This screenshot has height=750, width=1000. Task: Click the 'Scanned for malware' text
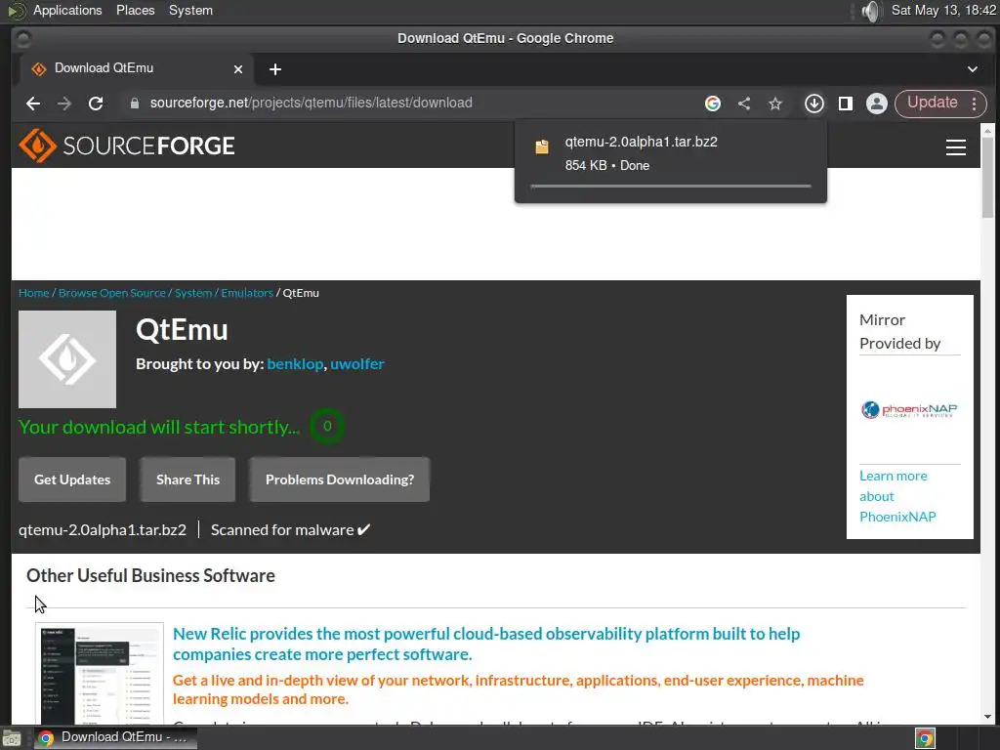point(290,530)
